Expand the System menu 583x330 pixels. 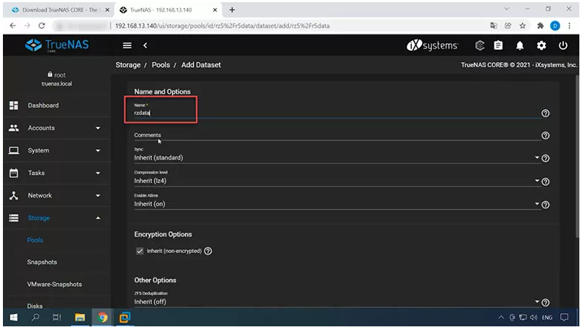coord(56,151)
